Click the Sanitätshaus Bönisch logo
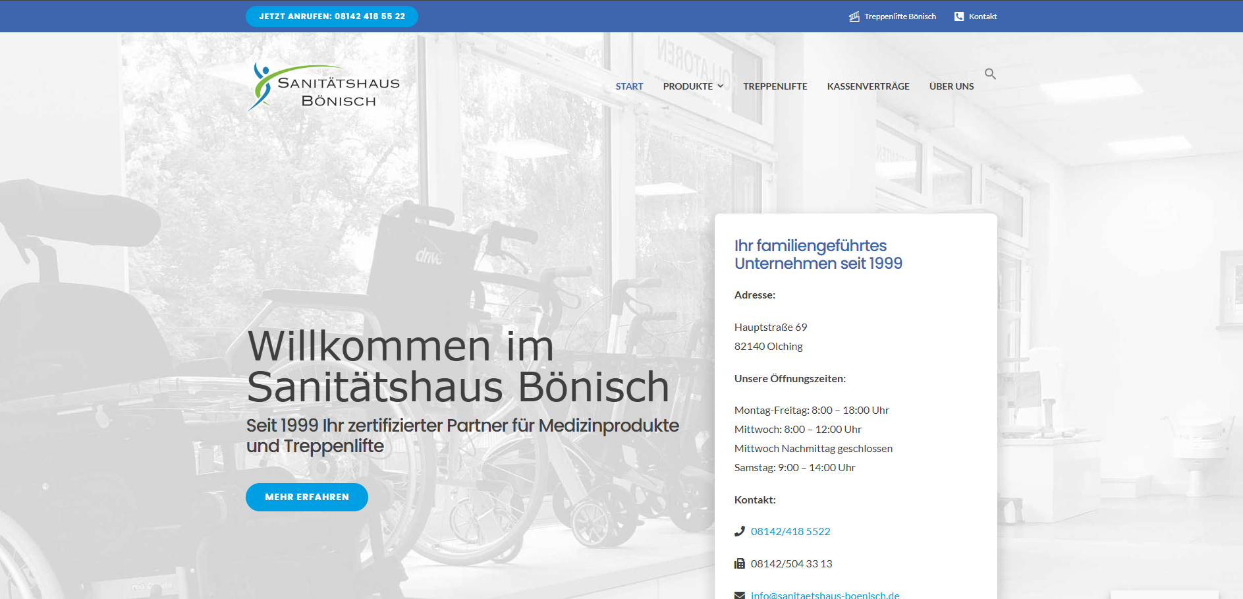The image size is (1243, 599). tap(325, 86)
